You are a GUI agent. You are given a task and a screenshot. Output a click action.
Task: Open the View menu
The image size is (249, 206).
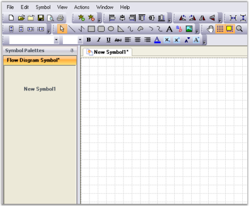point(62,7)
